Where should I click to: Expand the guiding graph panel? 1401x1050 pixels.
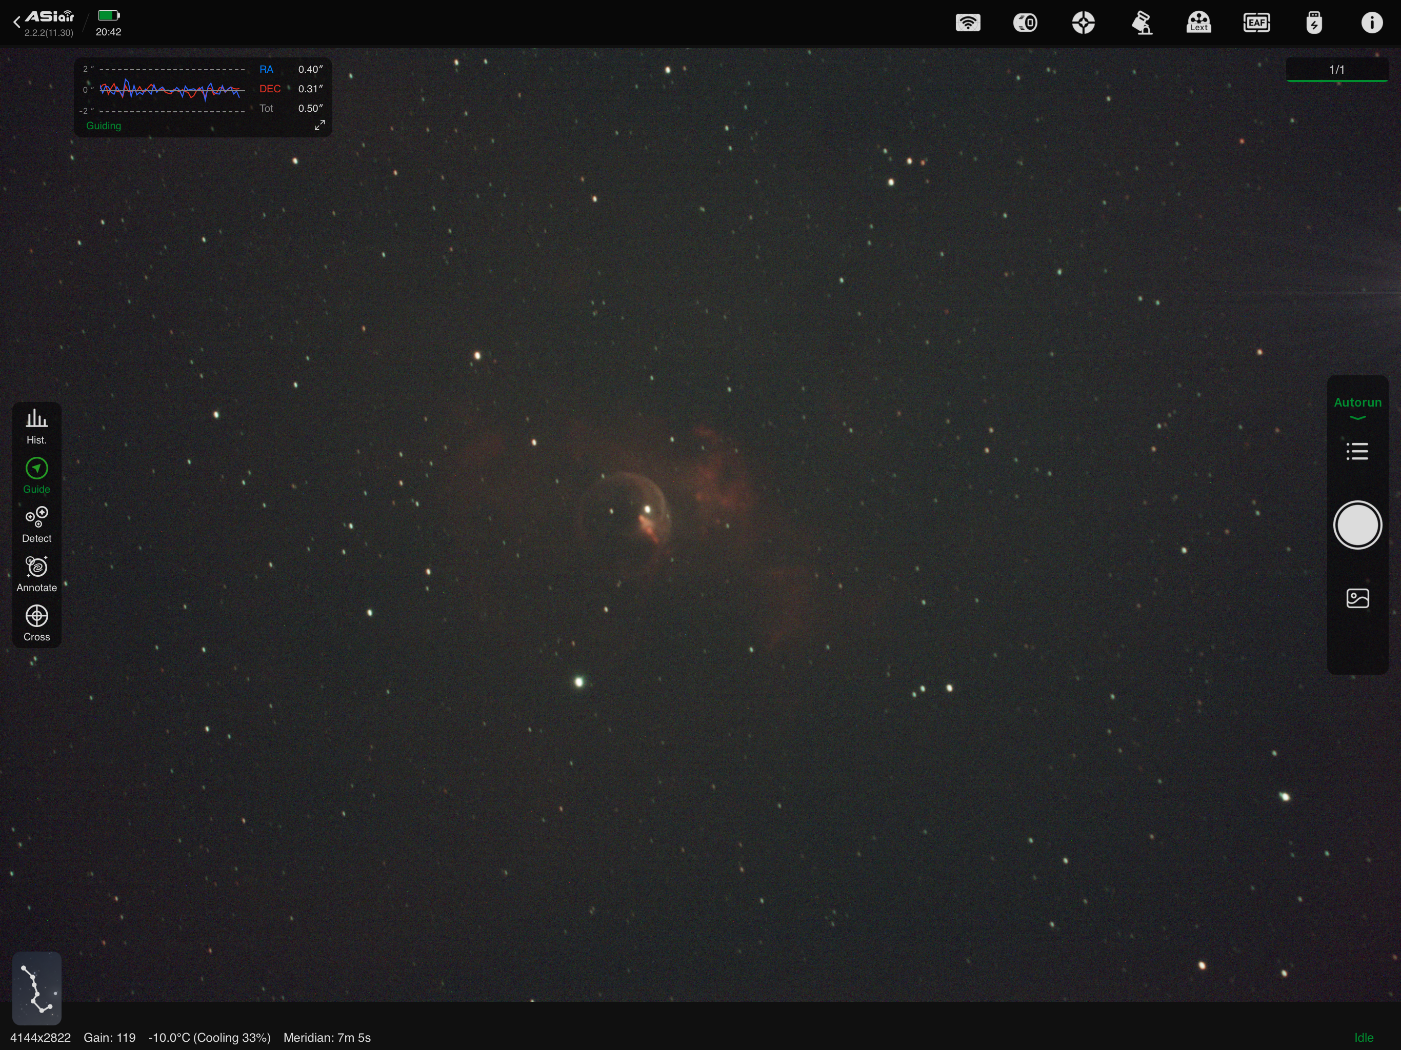point(320,126)
